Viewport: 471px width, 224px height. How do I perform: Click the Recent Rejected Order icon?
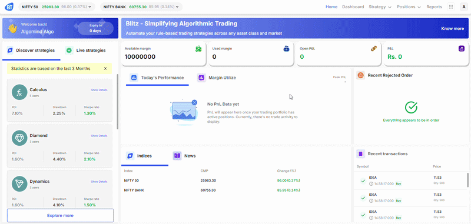[x=360, y=75]
